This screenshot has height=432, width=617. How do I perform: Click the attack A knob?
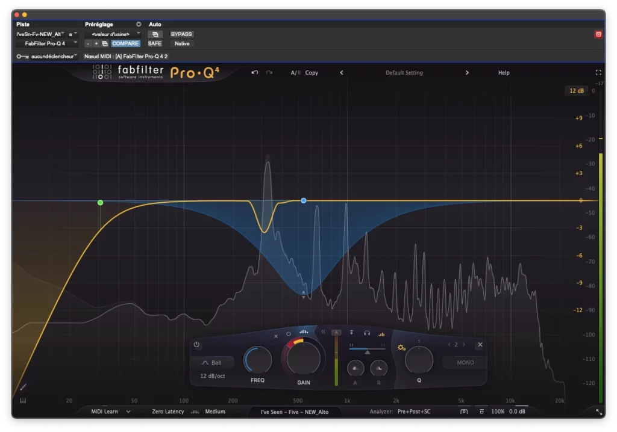[355, 368]
